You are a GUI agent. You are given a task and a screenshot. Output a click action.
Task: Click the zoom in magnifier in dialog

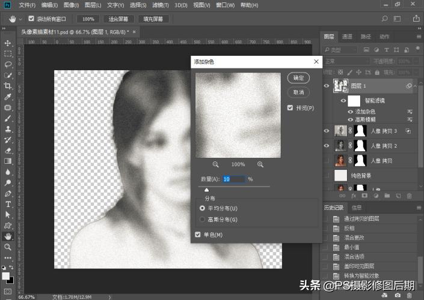(x=260, y=164)
